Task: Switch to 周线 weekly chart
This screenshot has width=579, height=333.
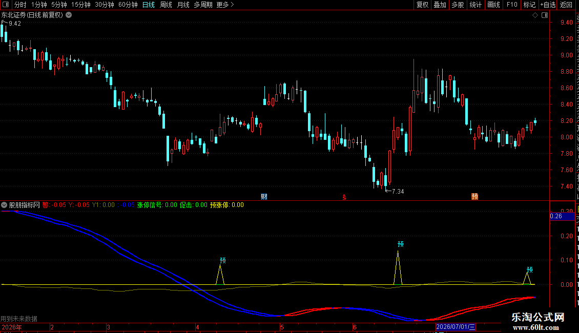Action: click(x=166, y=5)
